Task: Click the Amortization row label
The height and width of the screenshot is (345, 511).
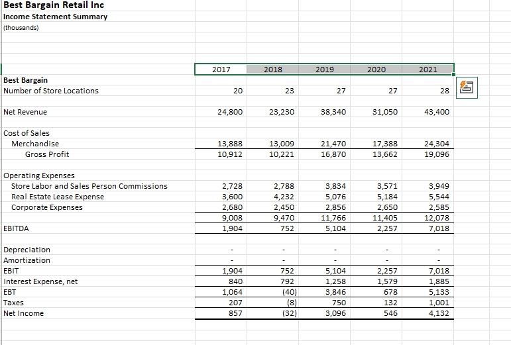Action: [27, 260]
